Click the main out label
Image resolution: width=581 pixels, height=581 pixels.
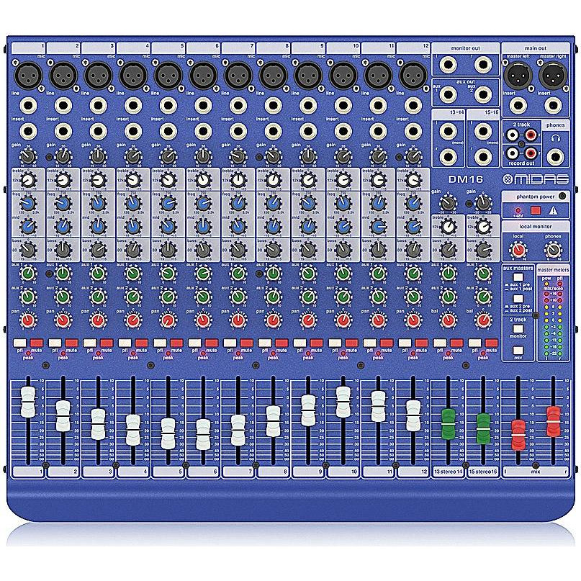click(536, 48)
